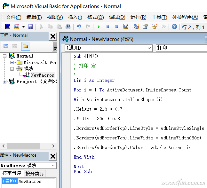Open the Project Explorer icon
The height and width of the screenshot is (188, 207).
click(137, 27)
